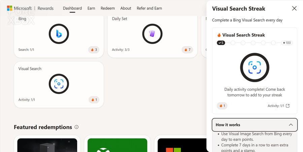Open the Redeem tab
This screenshot has width=303, height=152.
click(108, 8)
